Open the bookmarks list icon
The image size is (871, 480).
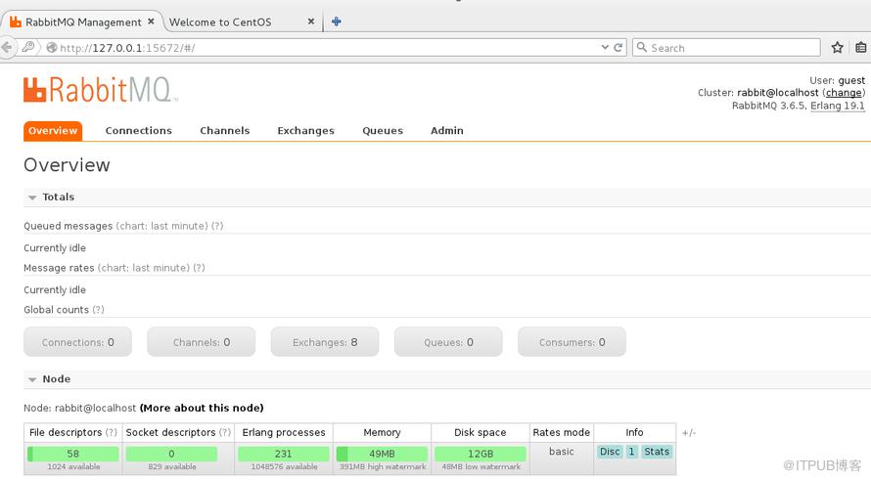(860, 48)
